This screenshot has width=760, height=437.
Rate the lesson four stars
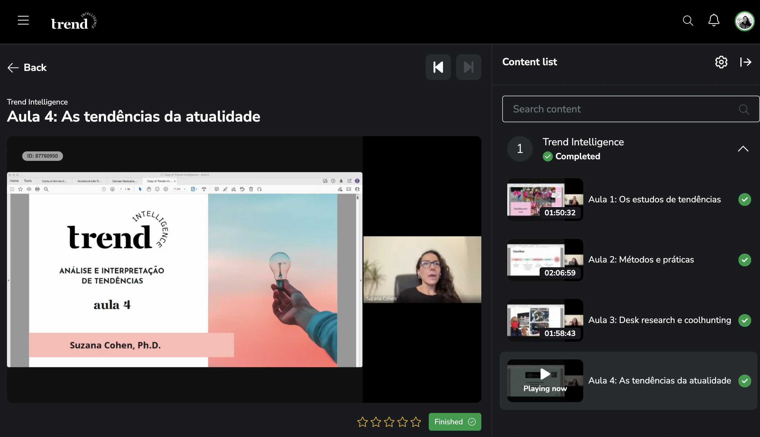[402, 422]
